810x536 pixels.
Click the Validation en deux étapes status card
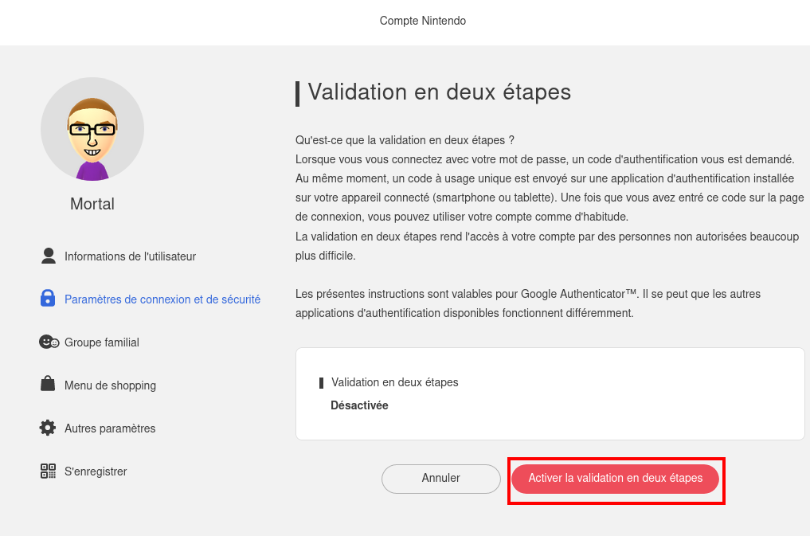pos(550,394)
